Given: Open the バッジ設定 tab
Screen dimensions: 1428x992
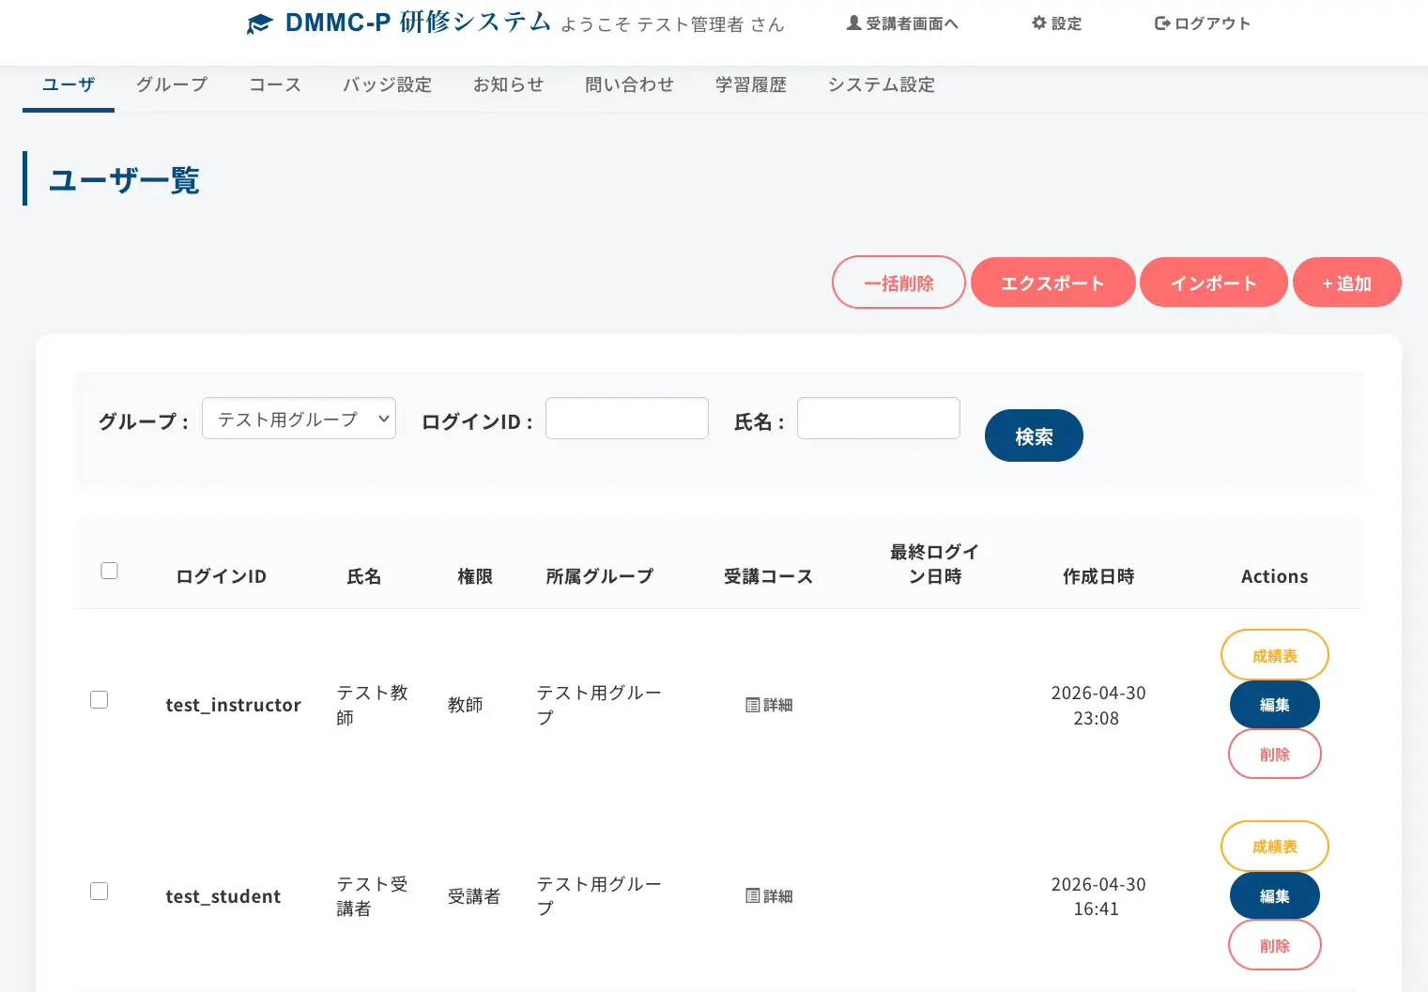Looking at the screenshot, I should click(387, 84).
